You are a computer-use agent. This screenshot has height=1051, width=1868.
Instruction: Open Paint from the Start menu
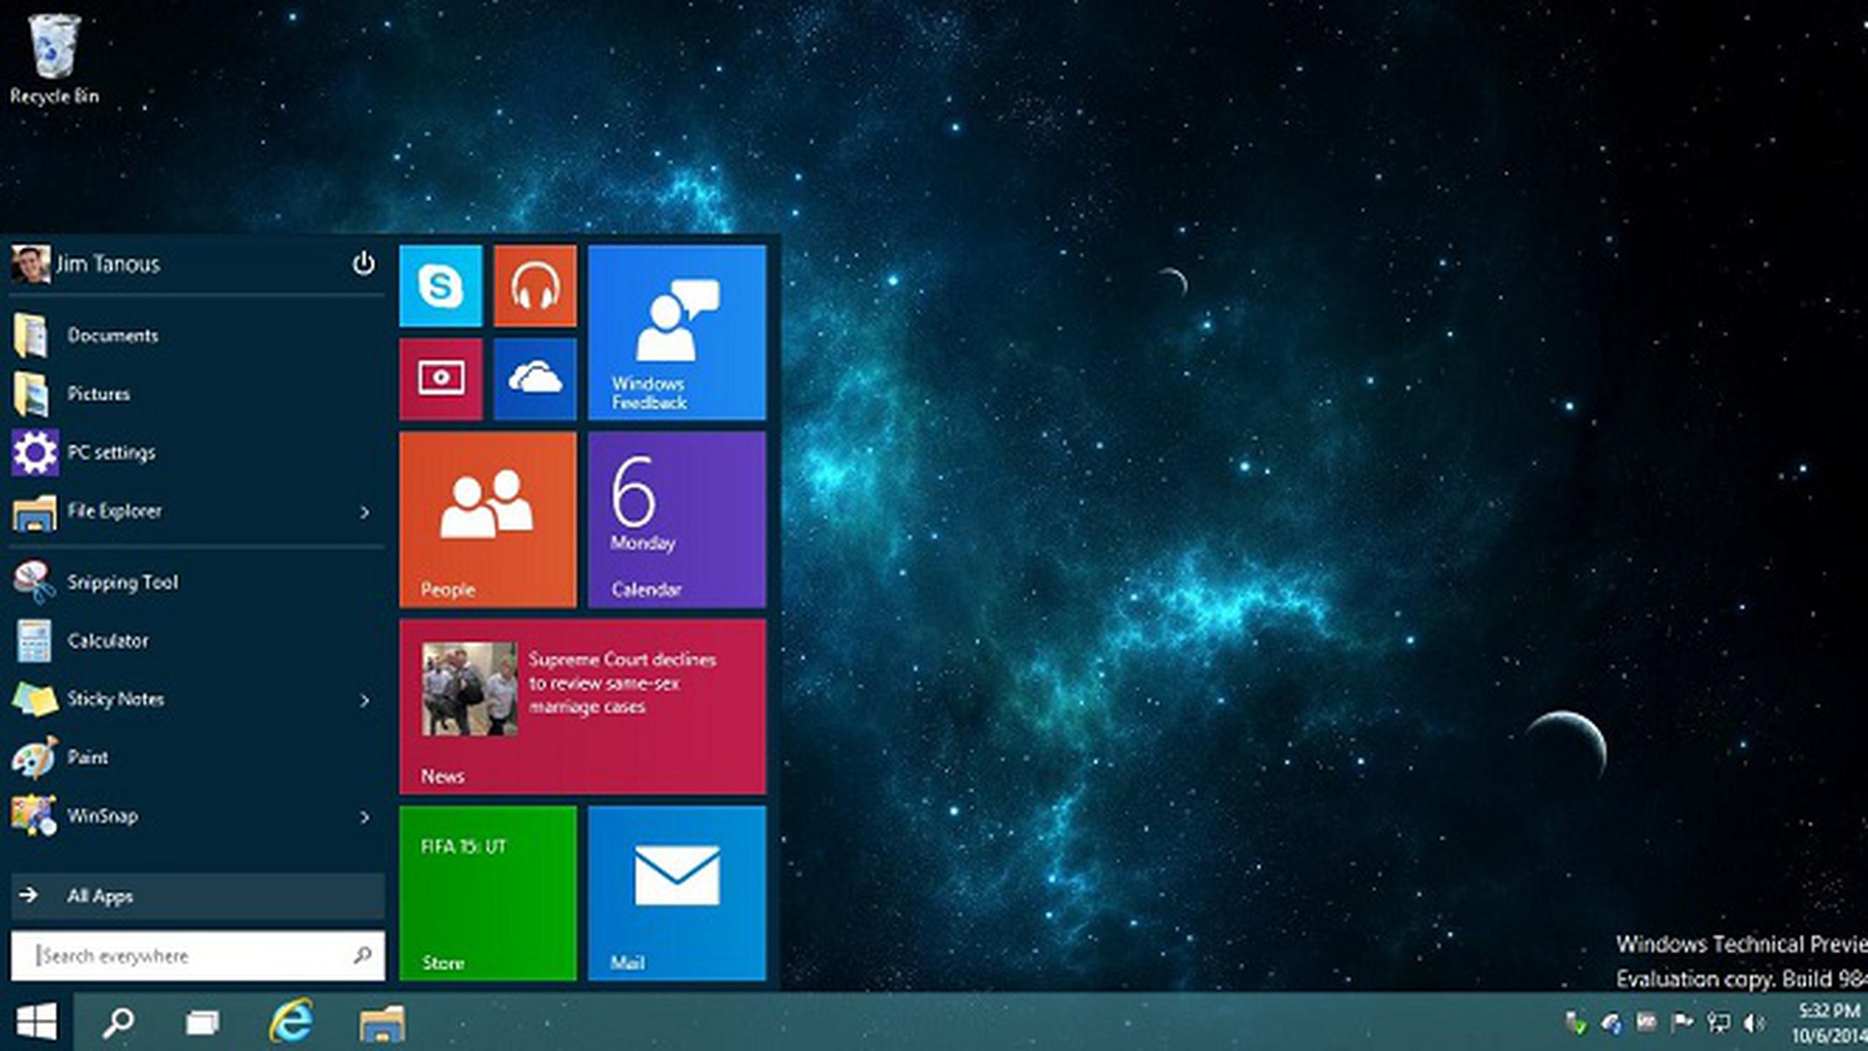click(88, 757)
